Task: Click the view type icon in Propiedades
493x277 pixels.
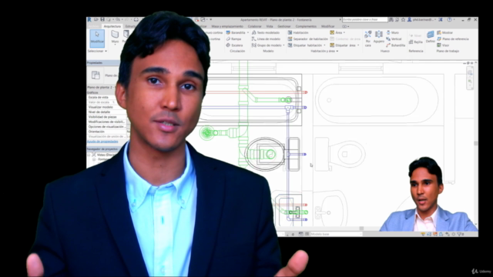Action: [x=96, y=75]
